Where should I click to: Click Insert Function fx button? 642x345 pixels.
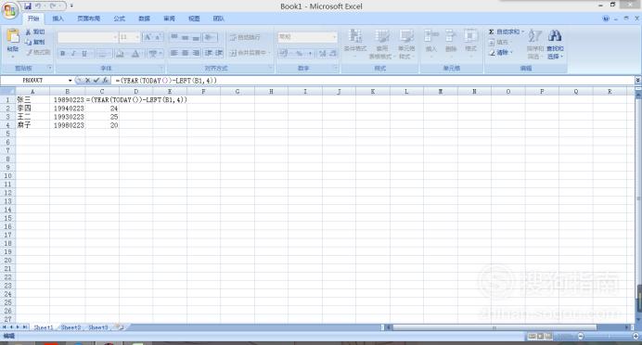point(105,80)
